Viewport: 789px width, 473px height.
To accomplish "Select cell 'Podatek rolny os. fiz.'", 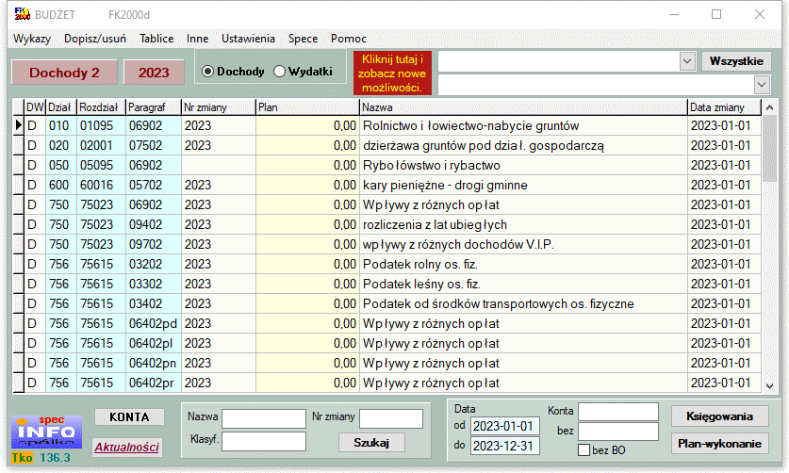I will click(x=523, y=264).
